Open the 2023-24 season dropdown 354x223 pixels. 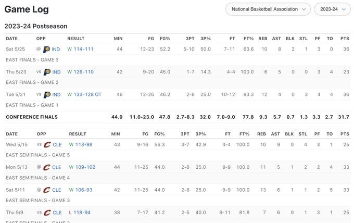(332, 9)
